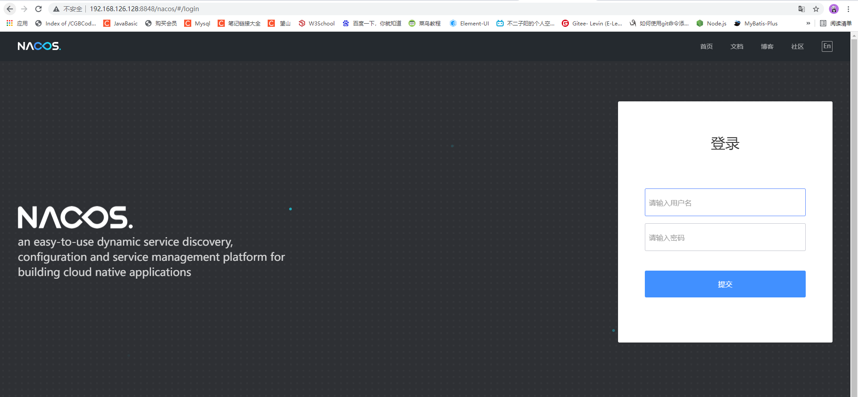The height and width of the screenshot is (397, 858).
Task: Open the 不二子阳的个人空 bookmark
Action: pyautogui.click(x=526, y=23)
